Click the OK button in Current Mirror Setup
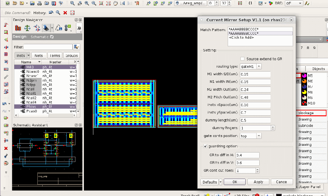This screenshot has height=196, width=328. click(x=235, y=182)
